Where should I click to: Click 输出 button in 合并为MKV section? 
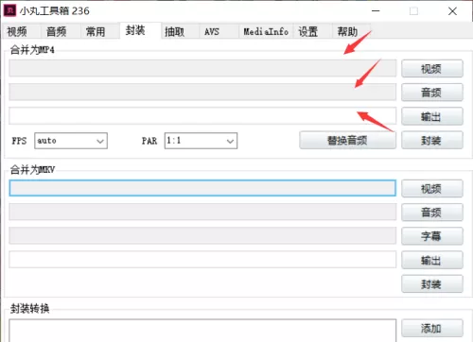tap(432, 260)
